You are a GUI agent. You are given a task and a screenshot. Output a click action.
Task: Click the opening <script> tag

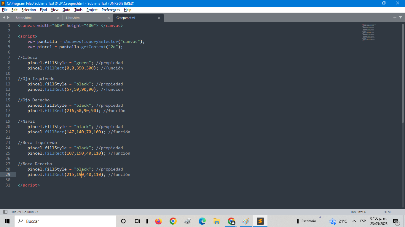(x=28, y=36)
